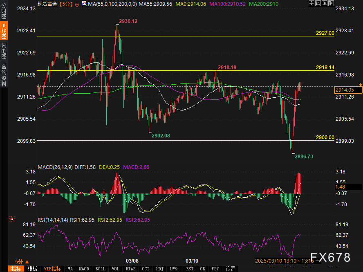Image resolution: width=363 pixels, height=272 pixels.
Task: Open the VIP指标 tab
Action: pos(52,269)
